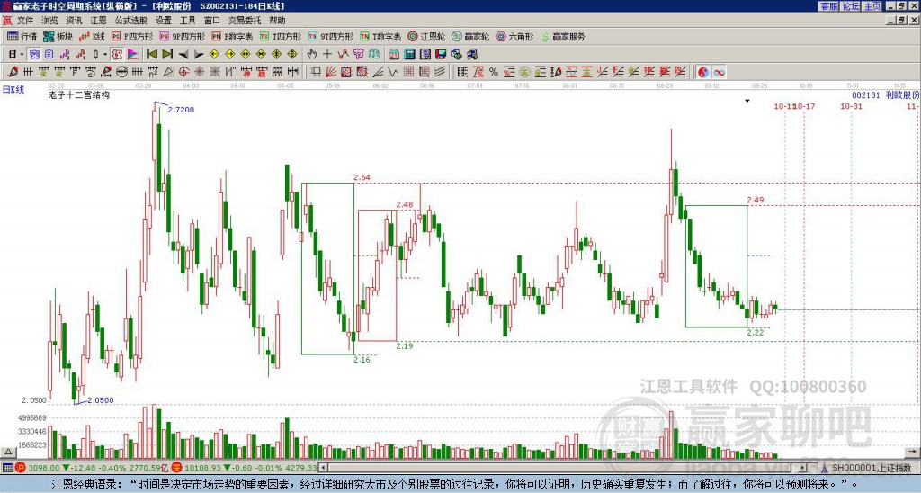
Task: Open the P四方形 tool
Action: [132, 36]
